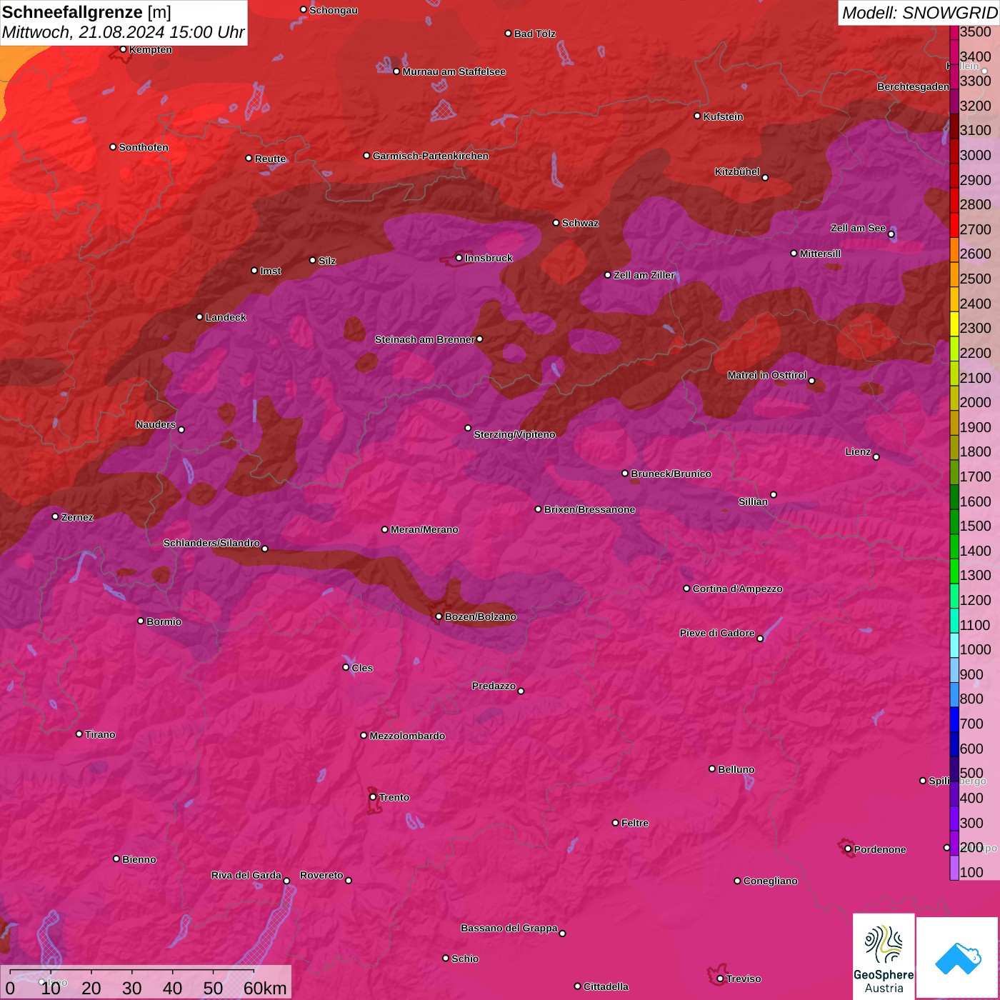Image resolution: width=1000 pixels, height=1000 pixels.
Task: Click the Landeck town marker
Action: point(199,317)
